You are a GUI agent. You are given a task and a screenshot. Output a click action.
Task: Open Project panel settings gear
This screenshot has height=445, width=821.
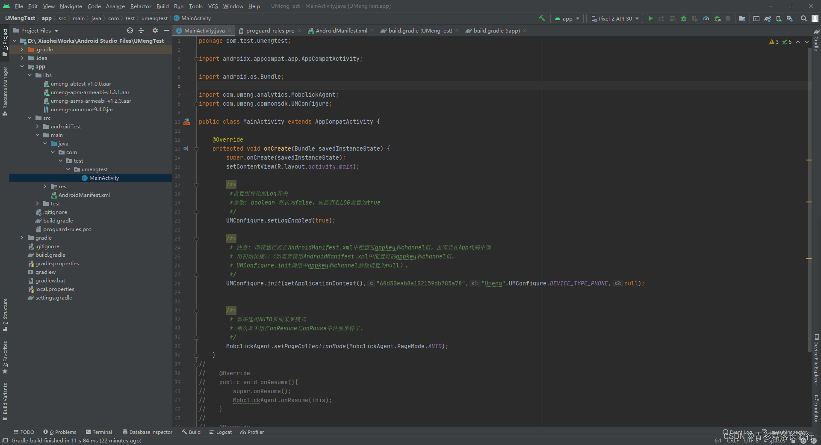(x=155, y=30)
